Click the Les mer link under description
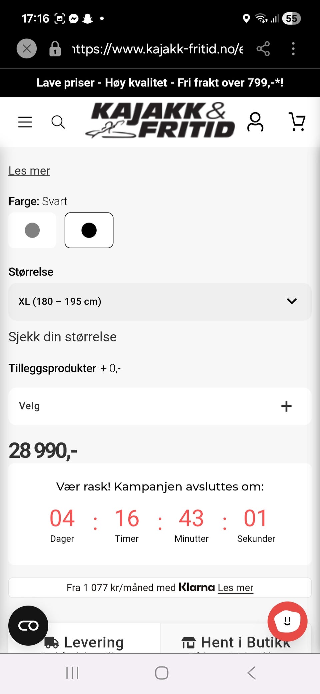This screenshot has width=320, height=694. pyautogui.click(x=29, y=171)
